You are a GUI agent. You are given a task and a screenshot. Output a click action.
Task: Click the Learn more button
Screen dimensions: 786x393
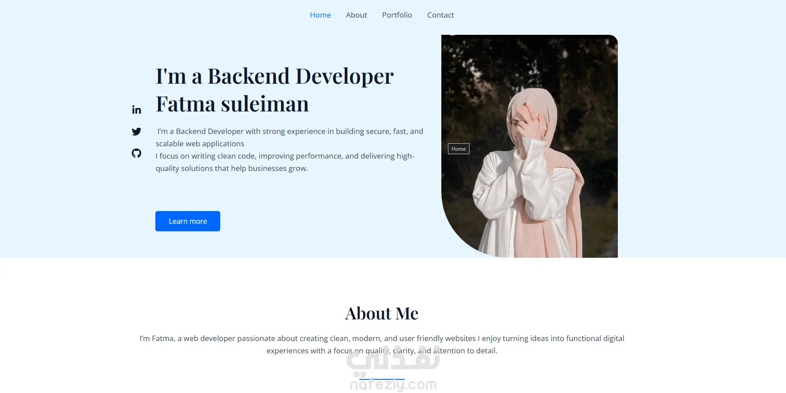tap(188, 221)
